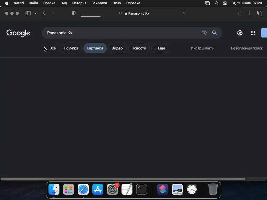267x200 pixels.
Task: Switch to the Новости tab
Action: click(139, 48)
